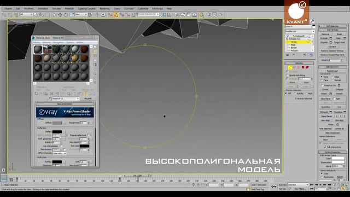350x197 pixels.
Task: Toggle Use interpolation checkbox
Action: click(x=61, y=146)
